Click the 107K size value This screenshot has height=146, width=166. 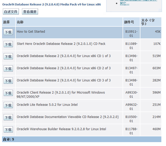pos(157,44)
